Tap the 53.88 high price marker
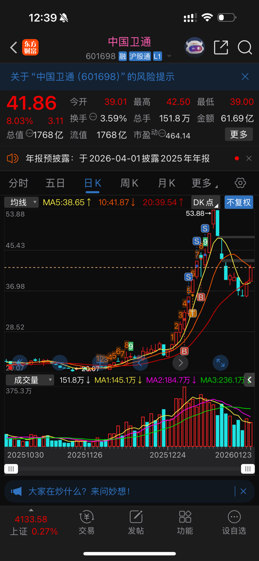The width and height of the screenshot is (259, 561). [x=198, y=213]
